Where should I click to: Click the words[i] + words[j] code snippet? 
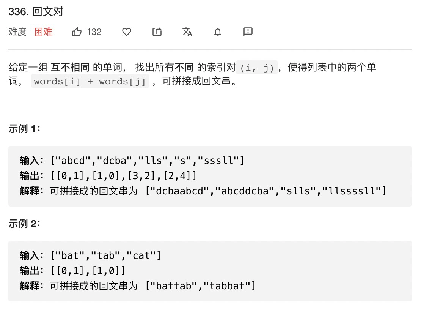90,81
